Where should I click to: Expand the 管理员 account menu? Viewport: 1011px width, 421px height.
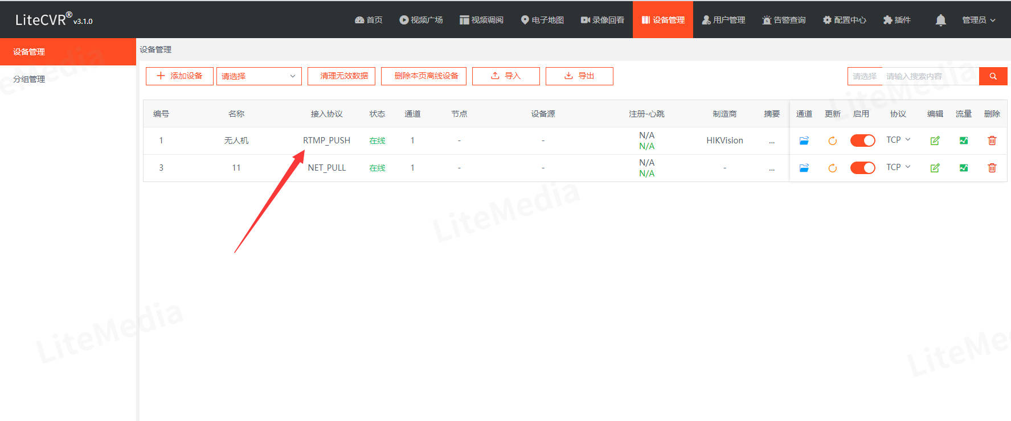(x=979, y=20)
